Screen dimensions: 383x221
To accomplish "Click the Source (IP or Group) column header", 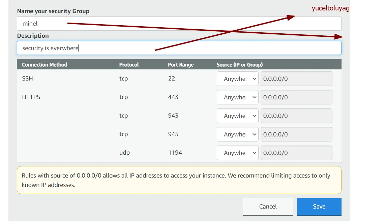I will click(x=240, y=65).
